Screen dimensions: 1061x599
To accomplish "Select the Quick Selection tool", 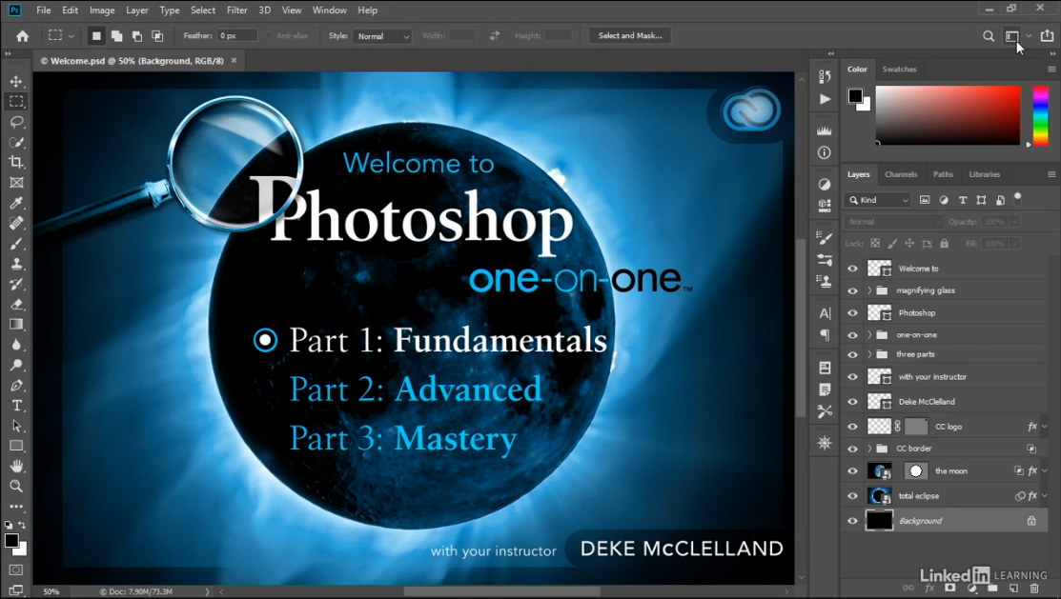I will coord(16,142).
